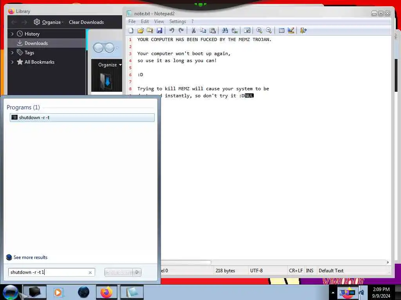This screenshot has width=401, height=300.
Task: Clear the search box with X
Action: point(90,272)
